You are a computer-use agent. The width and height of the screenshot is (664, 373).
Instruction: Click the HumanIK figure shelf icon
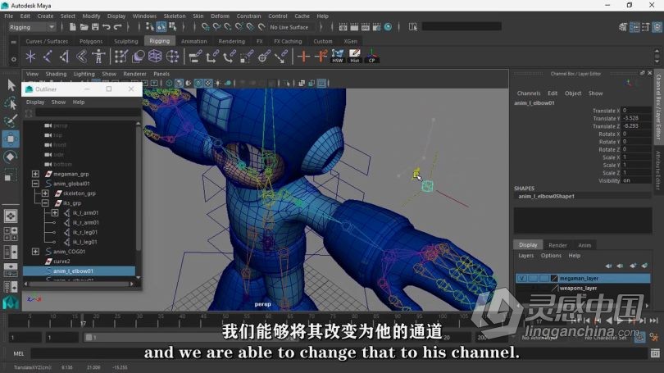tap(98, 57)
